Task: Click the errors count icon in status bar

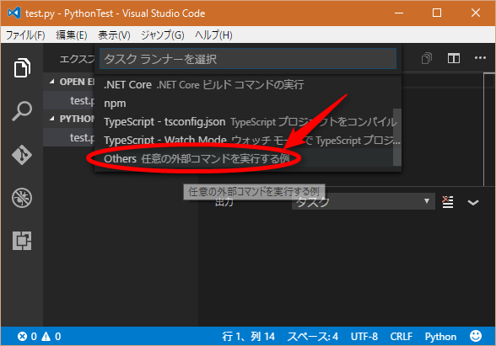Action: click(22, 337)
